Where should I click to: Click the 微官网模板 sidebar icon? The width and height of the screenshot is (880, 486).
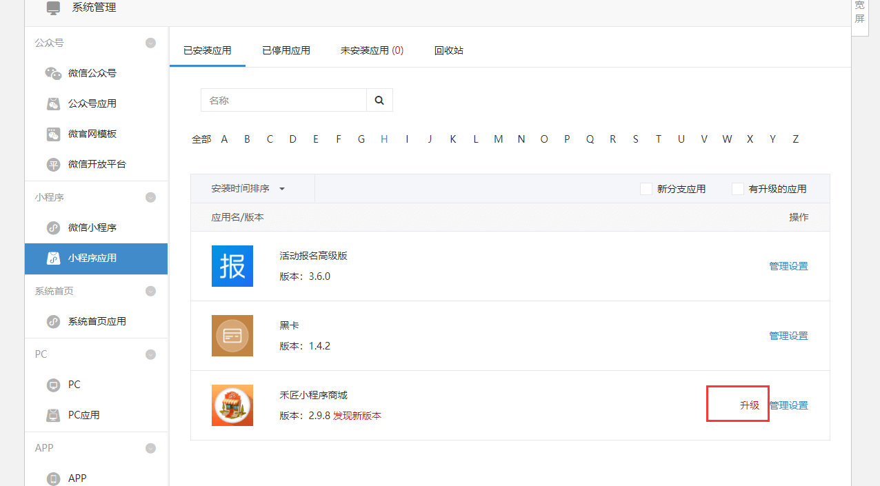click(53, 134)
